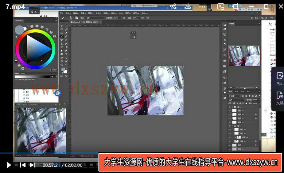284x173 pixels.
Task: Click CMYK mode in Coolorus panel
Action: click(30, 79)
